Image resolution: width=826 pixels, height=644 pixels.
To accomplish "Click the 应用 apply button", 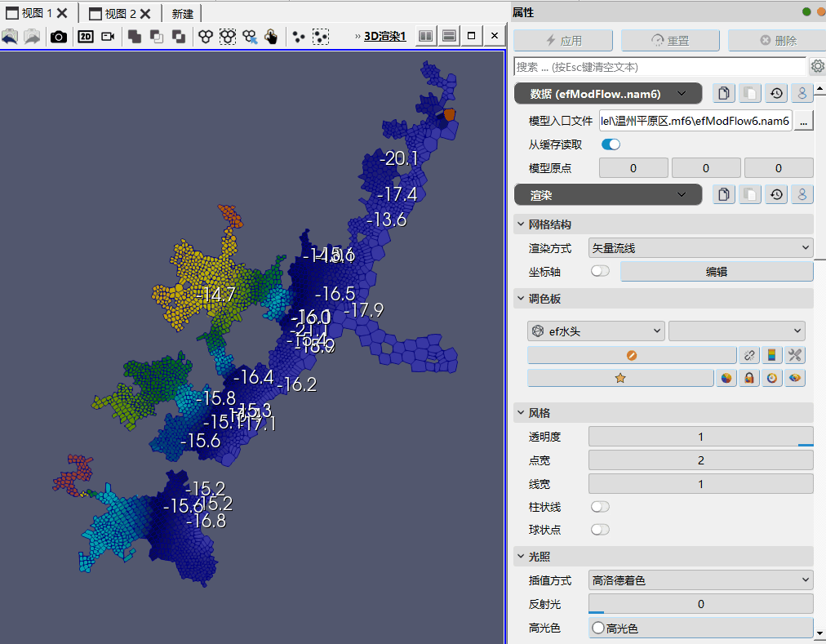I will point(562,40).
